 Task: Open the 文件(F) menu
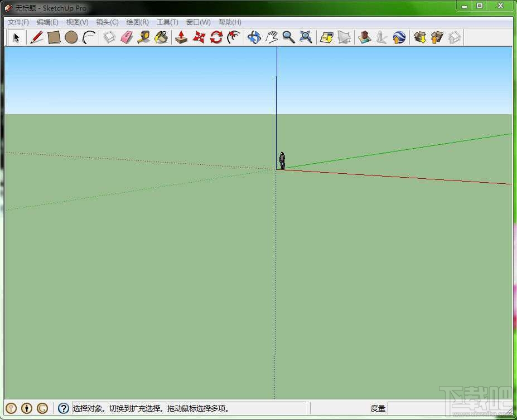17,22
